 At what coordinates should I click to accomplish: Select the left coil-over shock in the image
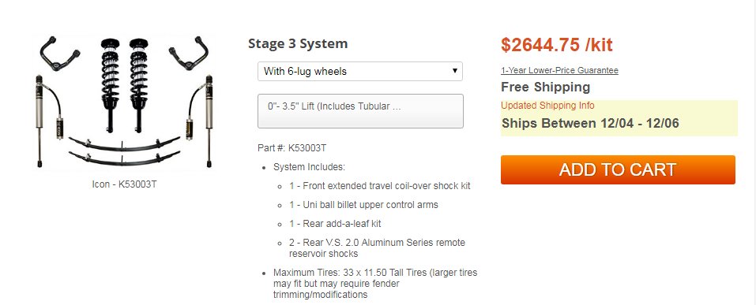(110, 84)
